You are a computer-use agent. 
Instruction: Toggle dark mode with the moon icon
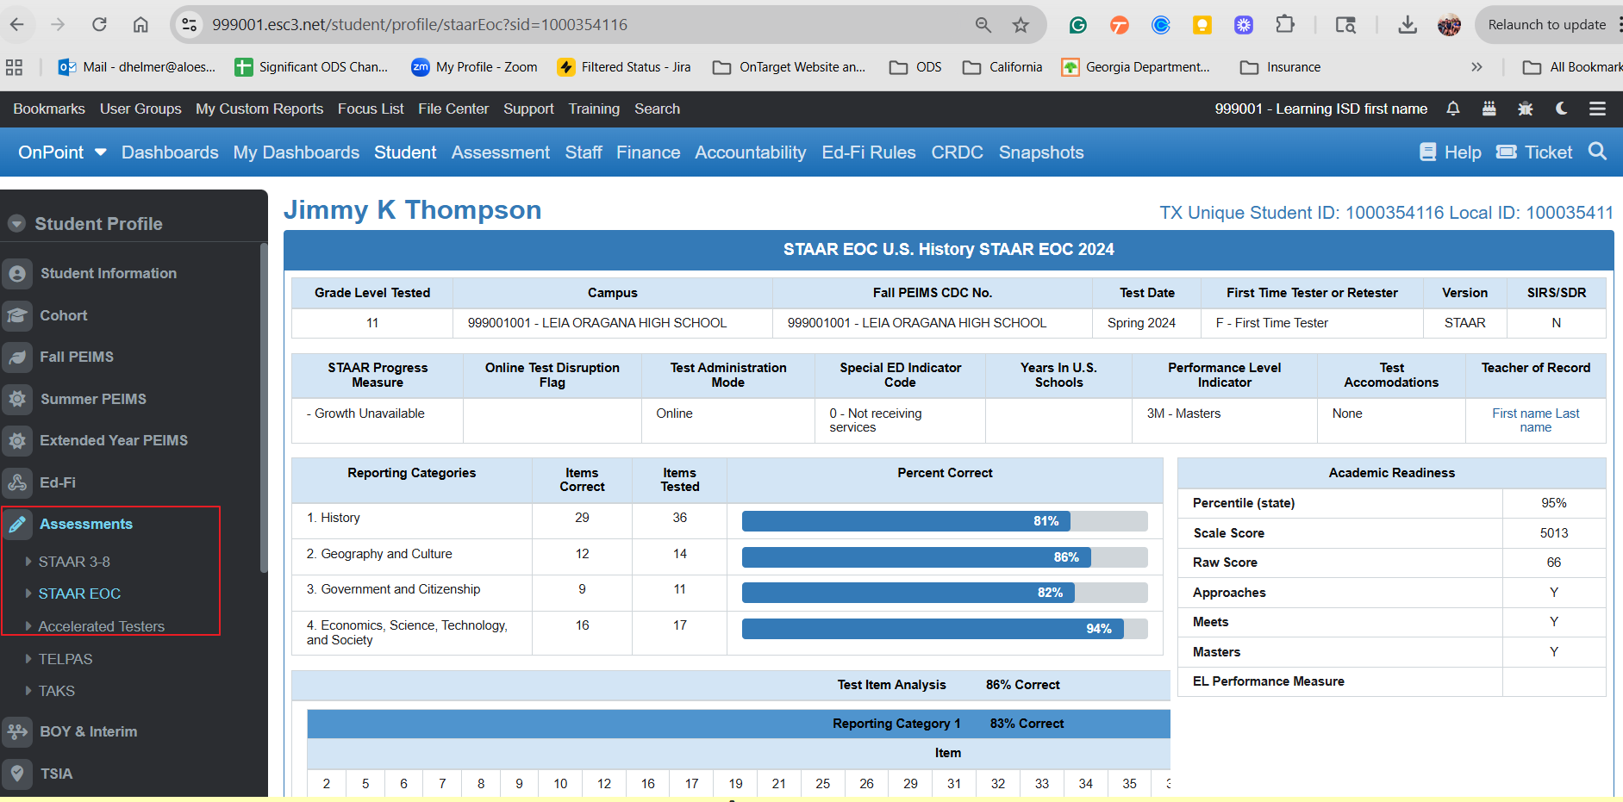pos(1562,109)
